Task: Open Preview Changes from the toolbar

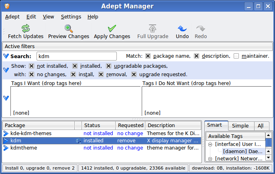Action: (69, 29)
